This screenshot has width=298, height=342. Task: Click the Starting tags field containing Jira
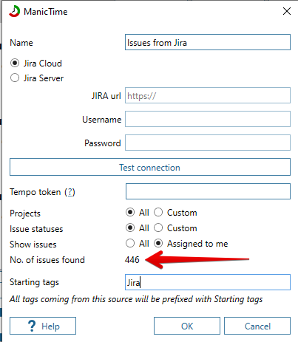(208, 282)
